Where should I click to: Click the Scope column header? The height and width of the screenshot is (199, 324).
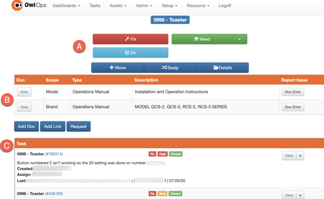(x=52, y=80)
